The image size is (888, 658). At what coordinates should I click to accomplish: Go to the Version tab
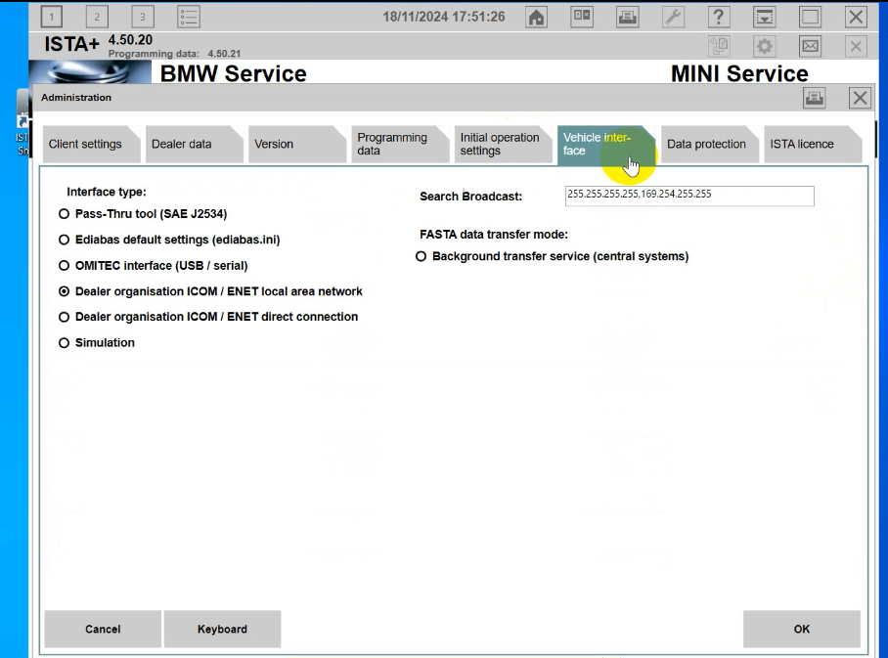coord(296,145)
